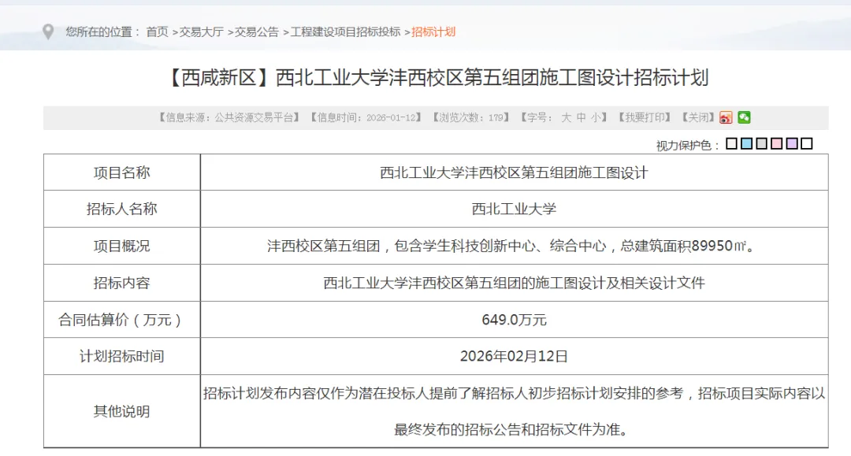Click the 计划招标时间 row header

121,356
